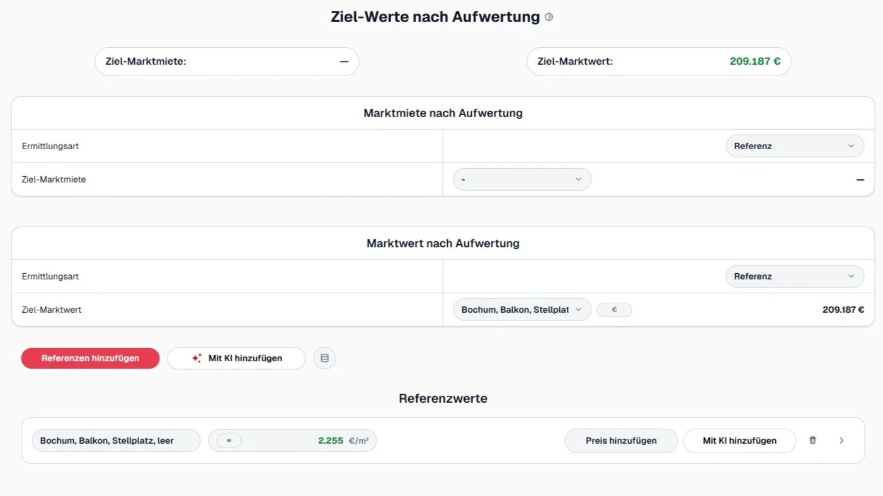Image resolution: width=883 pixels, height=496 pixels.
Task: Open the database icon button
Action: pyautogui.click(x=325, y=358)
